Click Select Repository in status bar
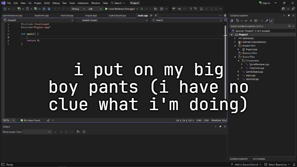This screenshot has width=297, height=167. tap(278, 165)
